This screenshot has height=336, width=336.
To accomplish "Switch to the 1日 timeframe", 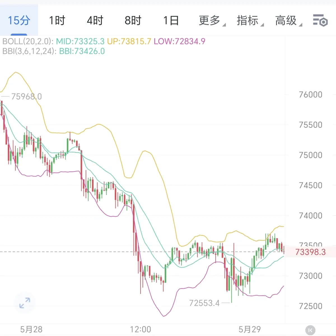I will (171, 20).
